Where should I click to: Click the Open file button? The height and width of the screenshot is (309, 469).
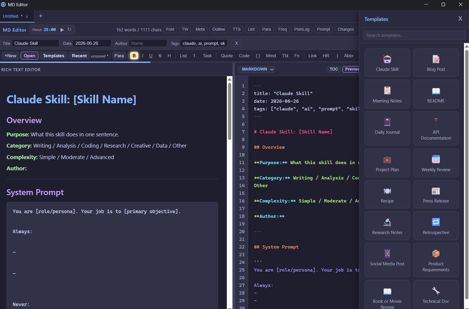click(x=29, y=55)
